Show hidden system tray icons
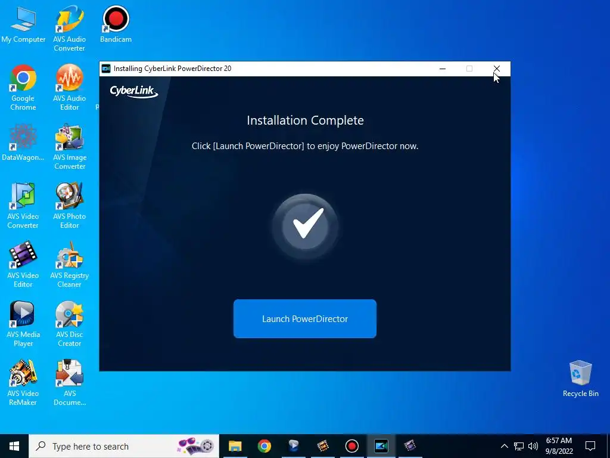This screenshot has width=610, height=458. coord(504,446)
